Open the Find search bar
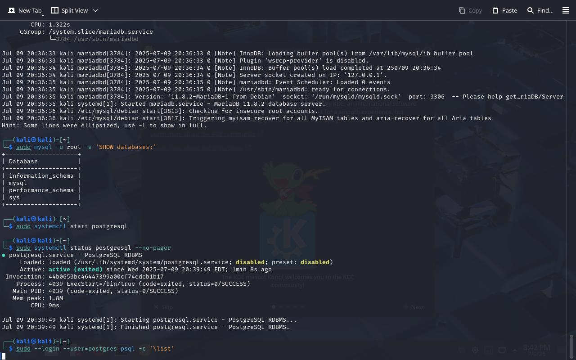 click(x=540, y=10)
